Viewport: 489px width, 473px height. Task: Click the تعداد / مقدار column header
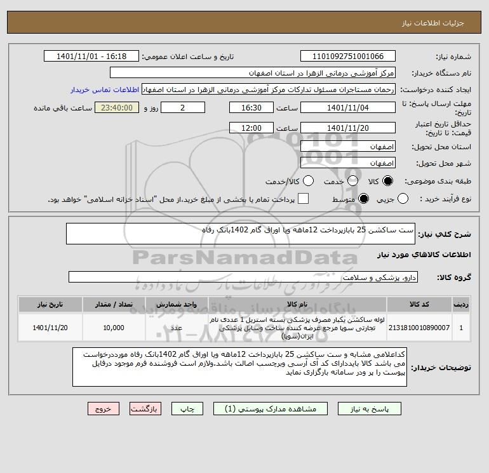pyautogui.click(x=114, y=304)
